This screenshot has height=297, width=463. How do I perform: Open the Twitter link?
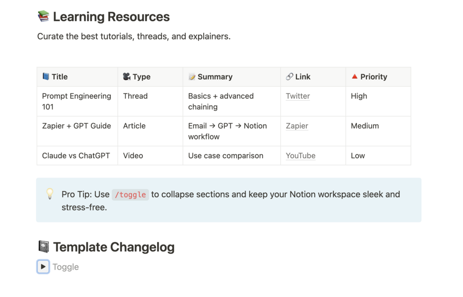click(298, 96)
